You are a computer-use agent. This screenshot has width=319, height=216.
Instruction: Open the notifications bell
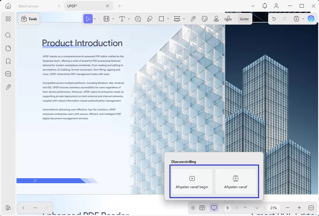click(x=265, y=6)
